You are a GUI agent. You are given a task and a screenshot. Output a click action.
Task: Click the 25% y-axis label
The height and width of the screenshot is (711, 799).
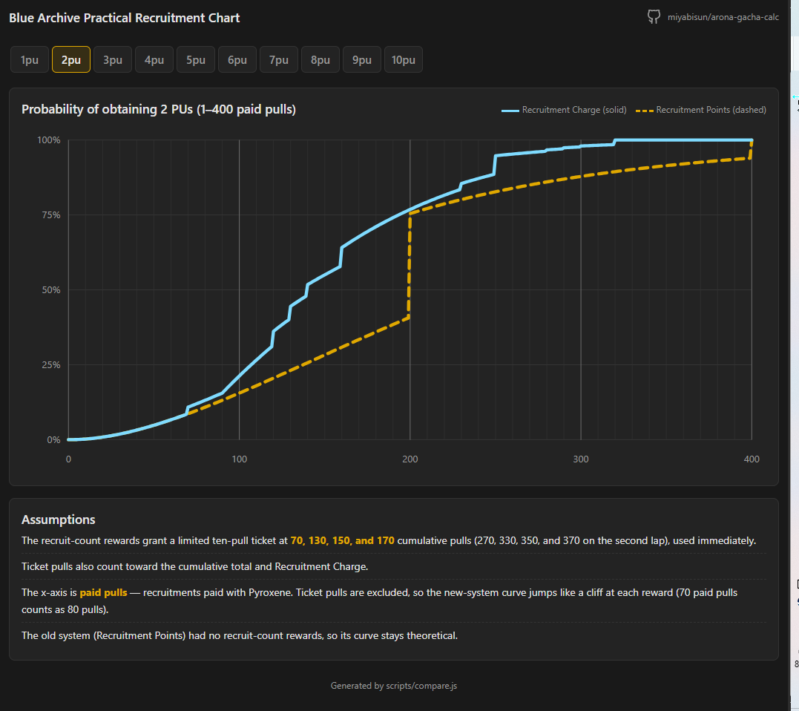pos(51,364)
